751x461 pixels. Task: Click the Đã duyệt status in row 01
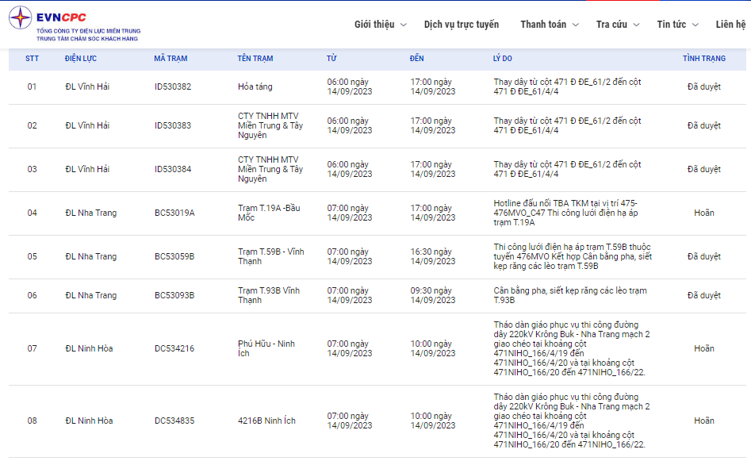click(703, 86)
